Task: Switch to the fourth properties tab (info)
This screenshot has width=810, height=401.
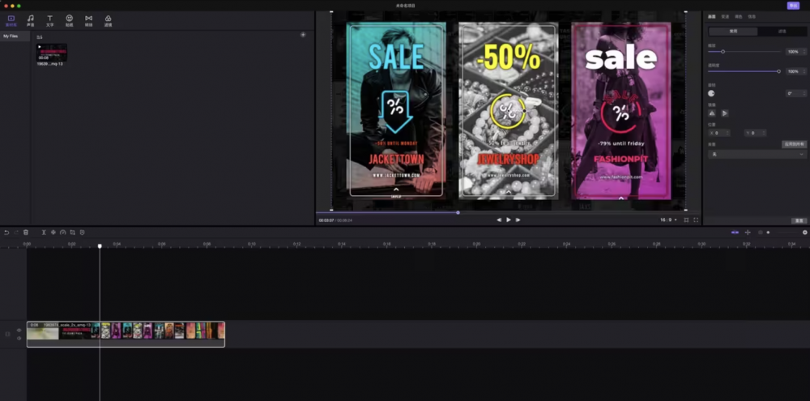Action: (752, 16)
